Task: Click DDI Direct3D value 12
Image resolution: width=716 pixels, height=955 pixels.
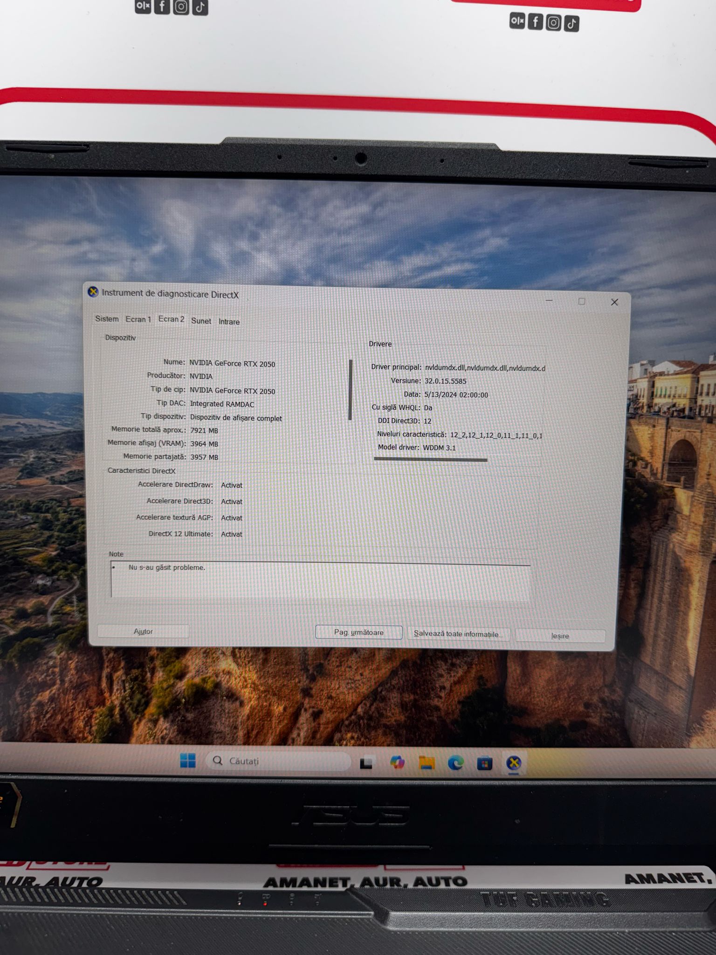Action: 427,421
